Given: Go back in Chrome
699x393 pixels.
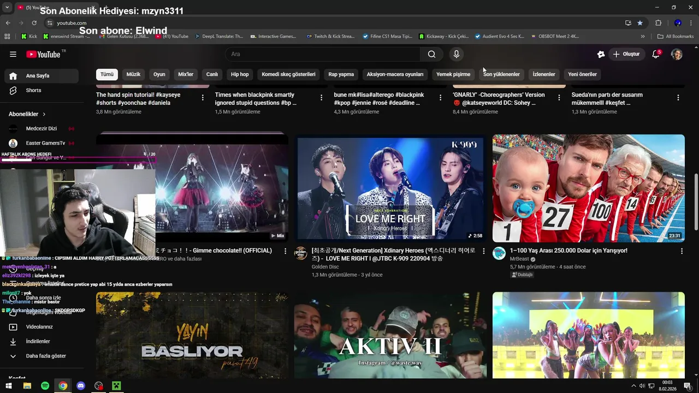Looking at the screenshot, I should pos(8,23).
